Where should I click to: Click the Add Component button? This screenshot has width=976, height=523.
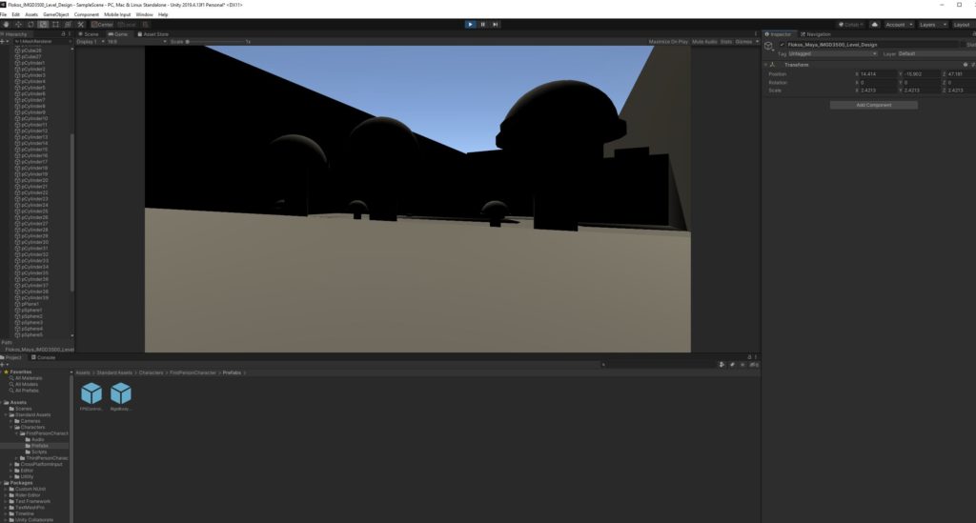pyautogui.click(x=873, y=105)
